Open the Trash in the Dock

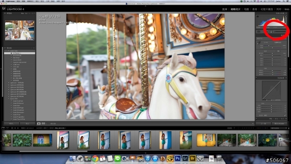[219, 159]
